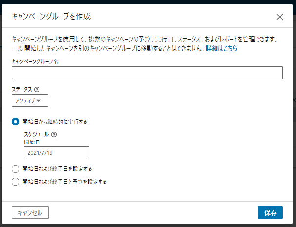Open the アクティブ status dropdown

[x=30, y=101]
